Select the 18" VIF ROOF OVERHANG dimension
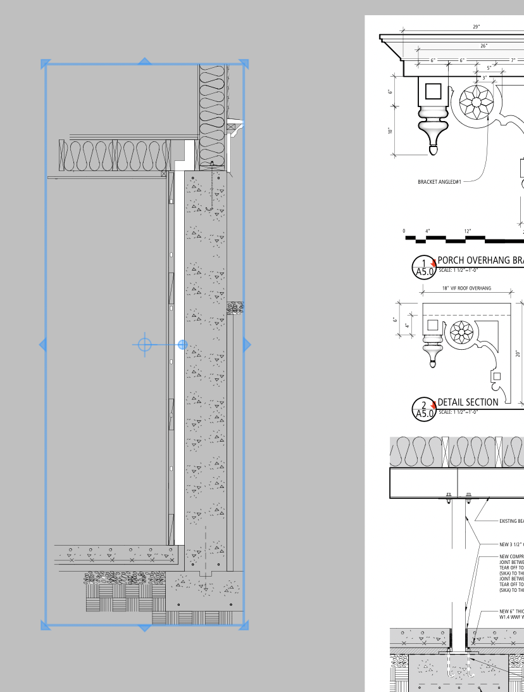 (x=466, y=288)
